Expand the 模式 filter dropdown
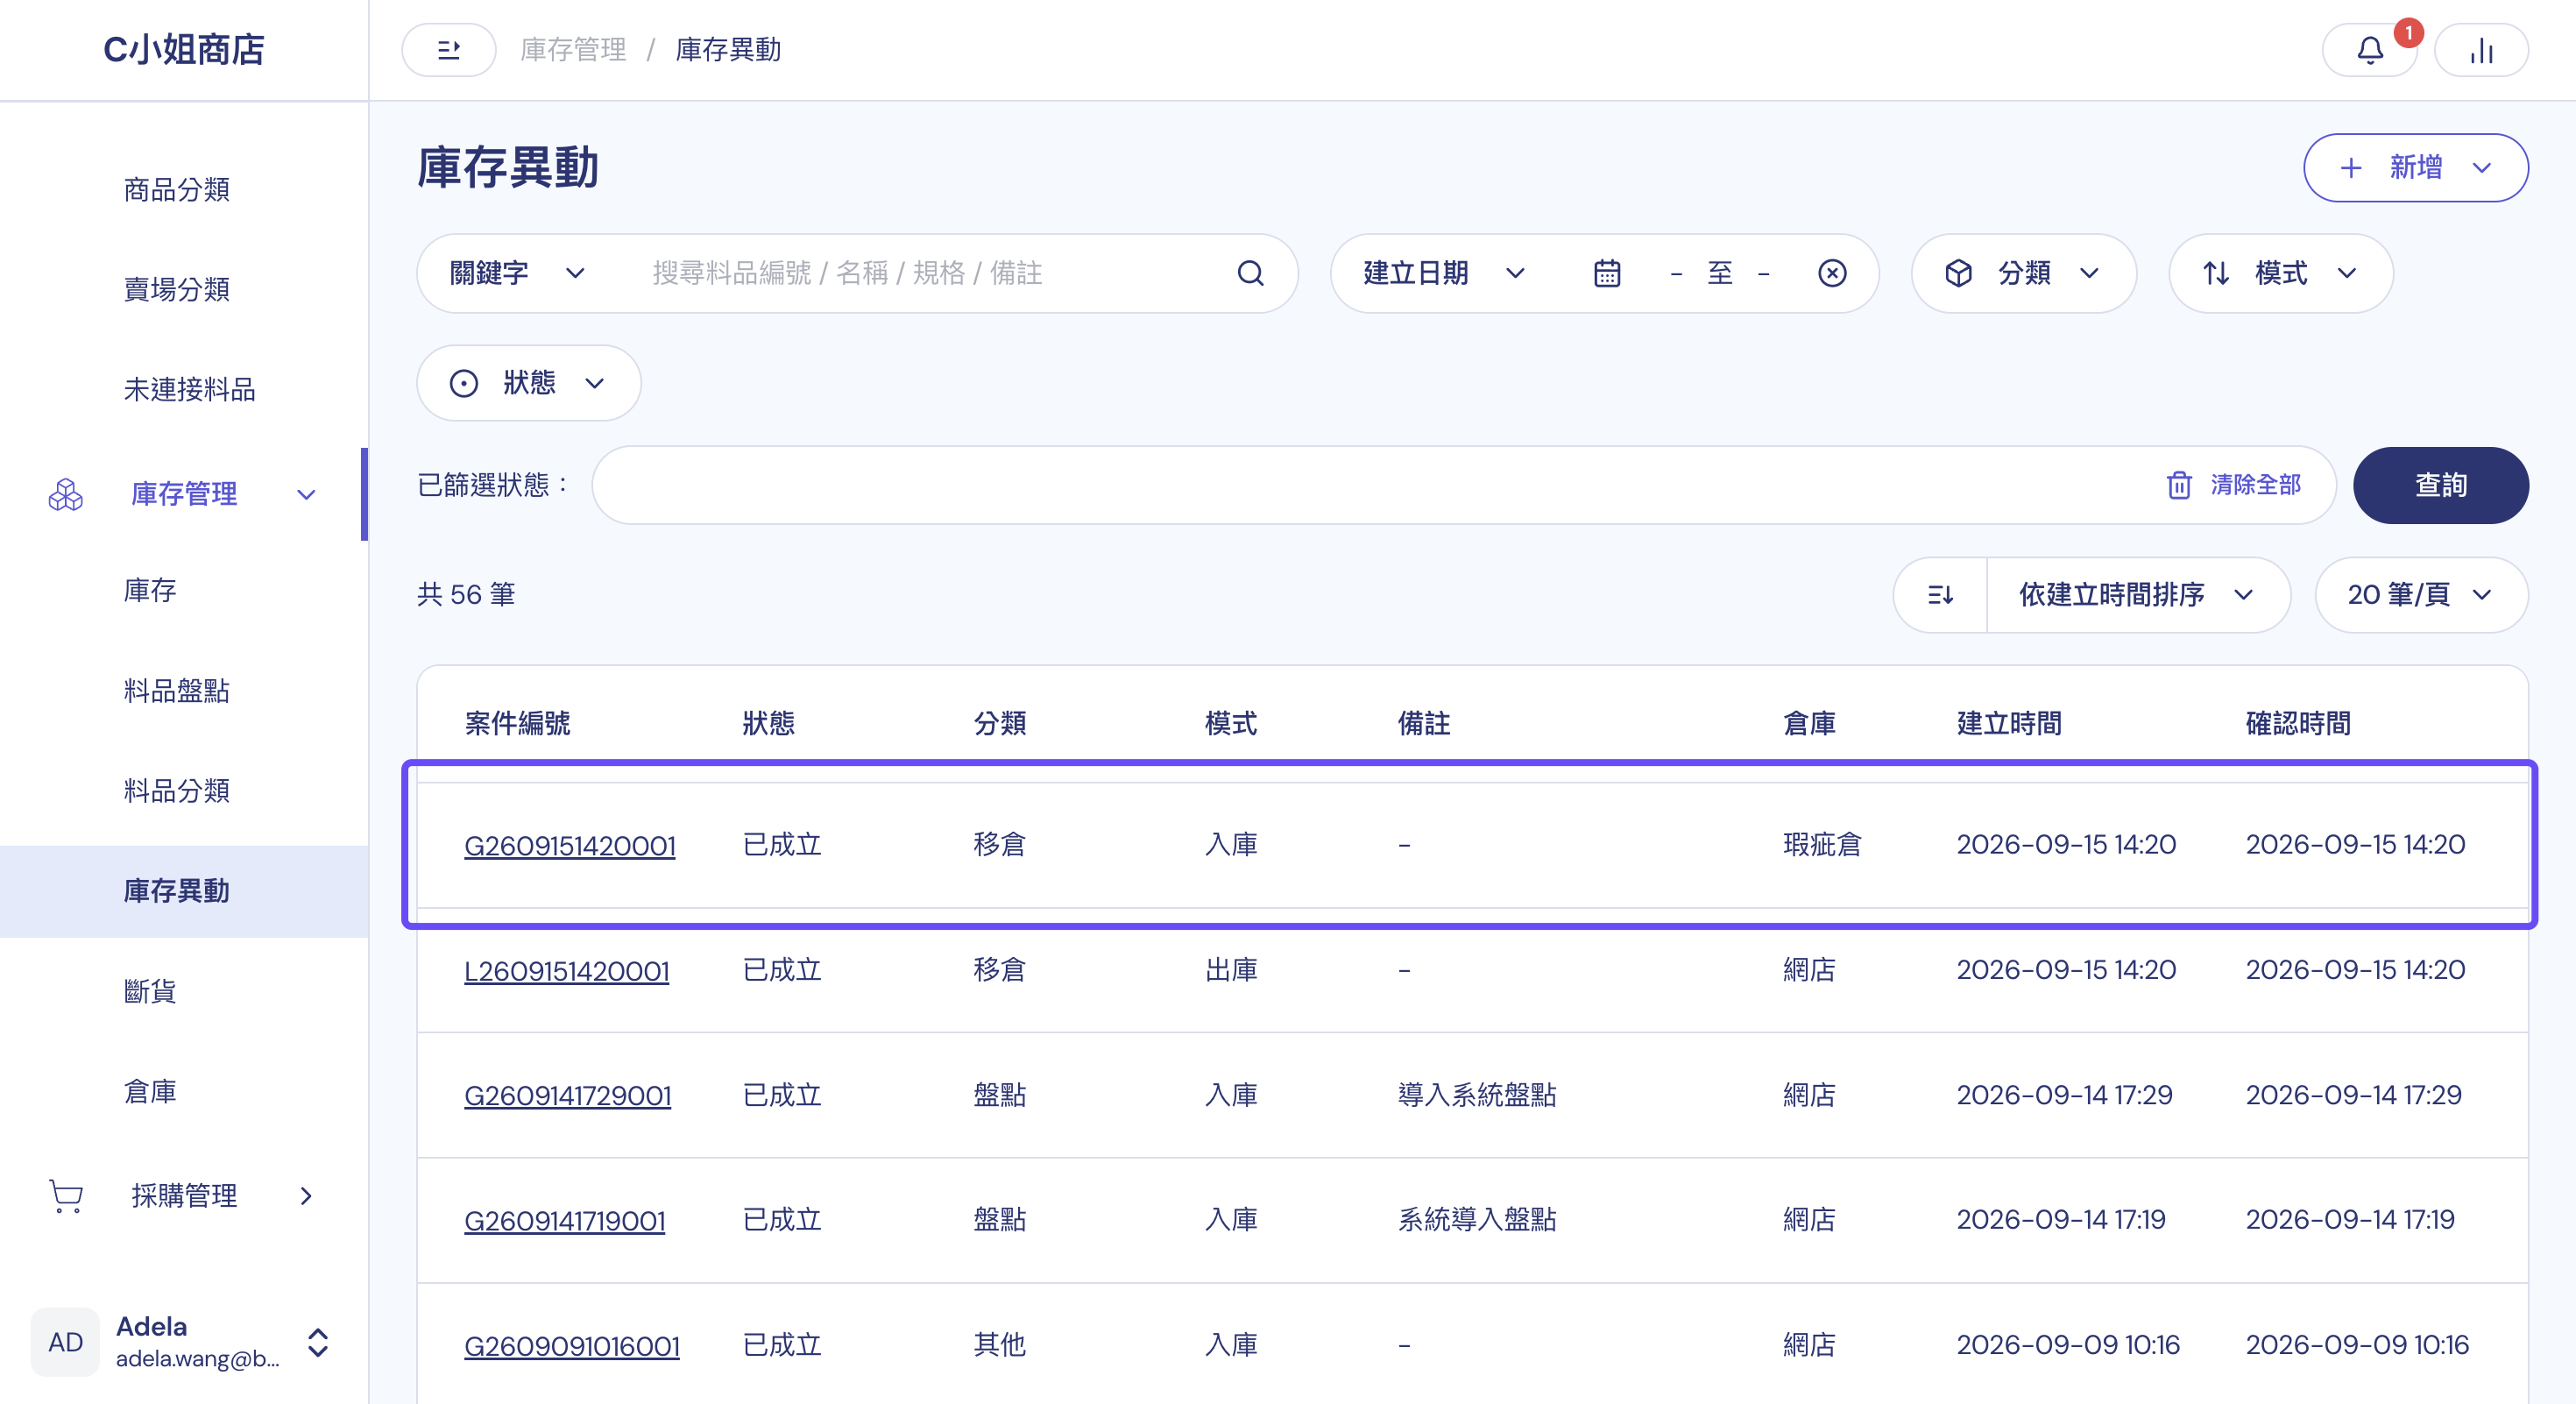Screen dimensions: 2576x1404 click(2280, 273)
